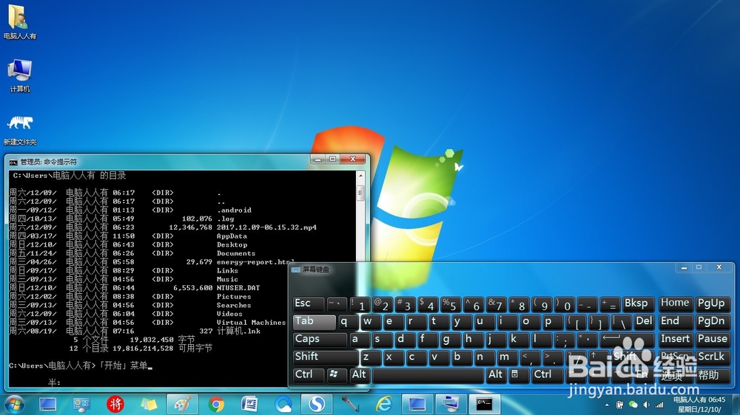The height and width of the screenshot is (415, 740).
Task: Click the tilde backtick key
Action: point(337,303)
